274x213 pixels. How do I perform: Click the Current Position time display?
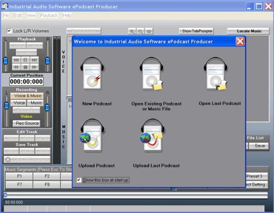(26, 81)
